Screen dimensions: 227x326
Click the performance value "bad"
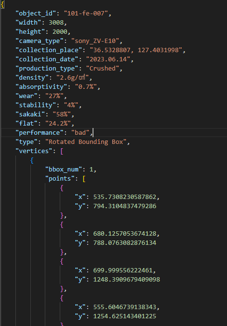pos(80,132)
